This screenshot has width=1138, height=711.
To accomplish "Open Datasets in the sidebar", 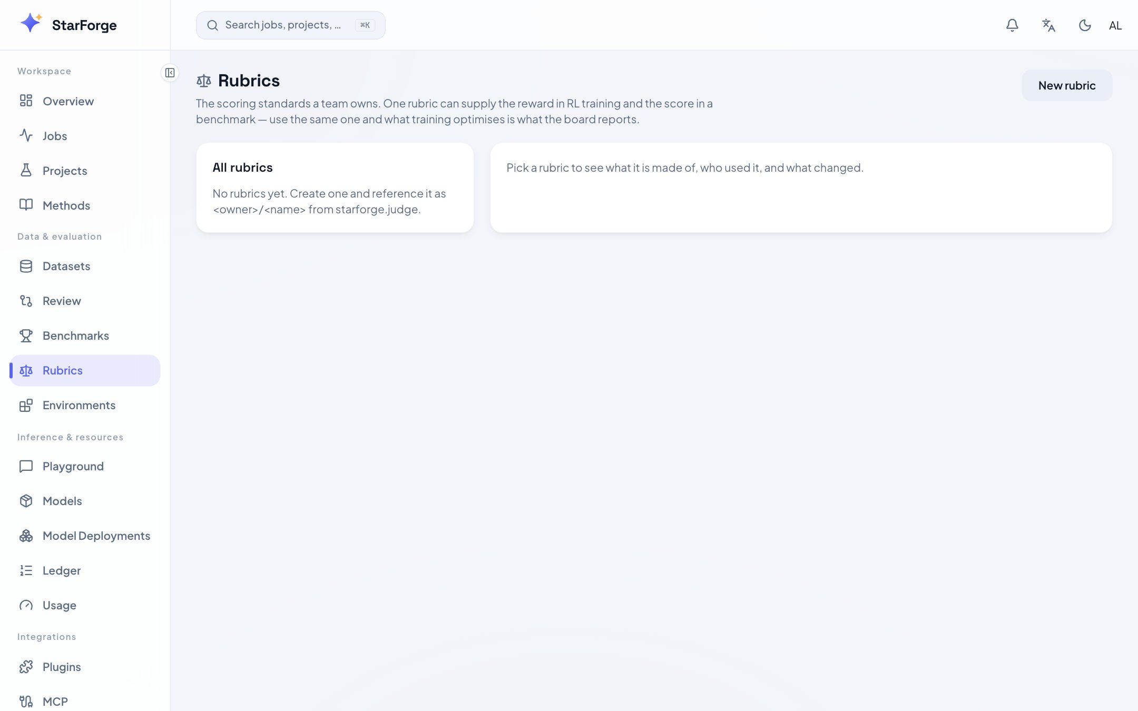I will (x=85, y=266).
